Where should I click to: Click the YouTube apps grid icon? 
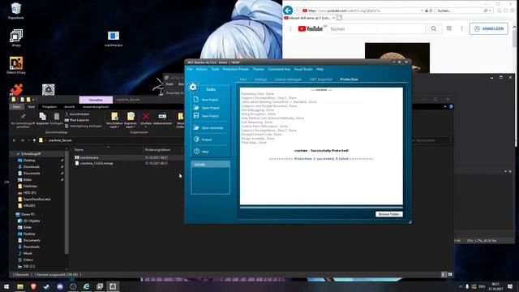[x=448, y=28]
